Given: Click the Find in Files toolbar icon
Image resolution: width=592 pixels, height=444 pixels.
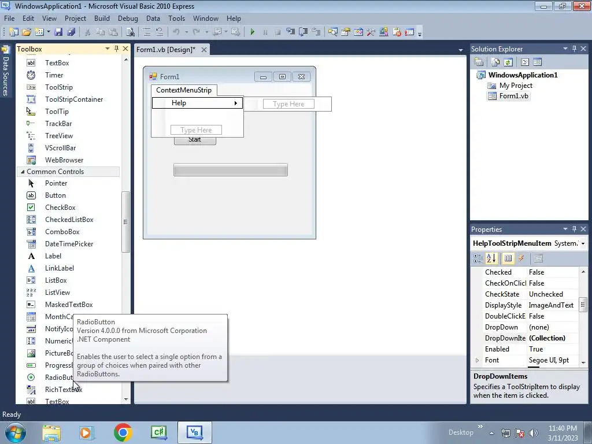Looking at the screenshot, I should click(130, 32).
